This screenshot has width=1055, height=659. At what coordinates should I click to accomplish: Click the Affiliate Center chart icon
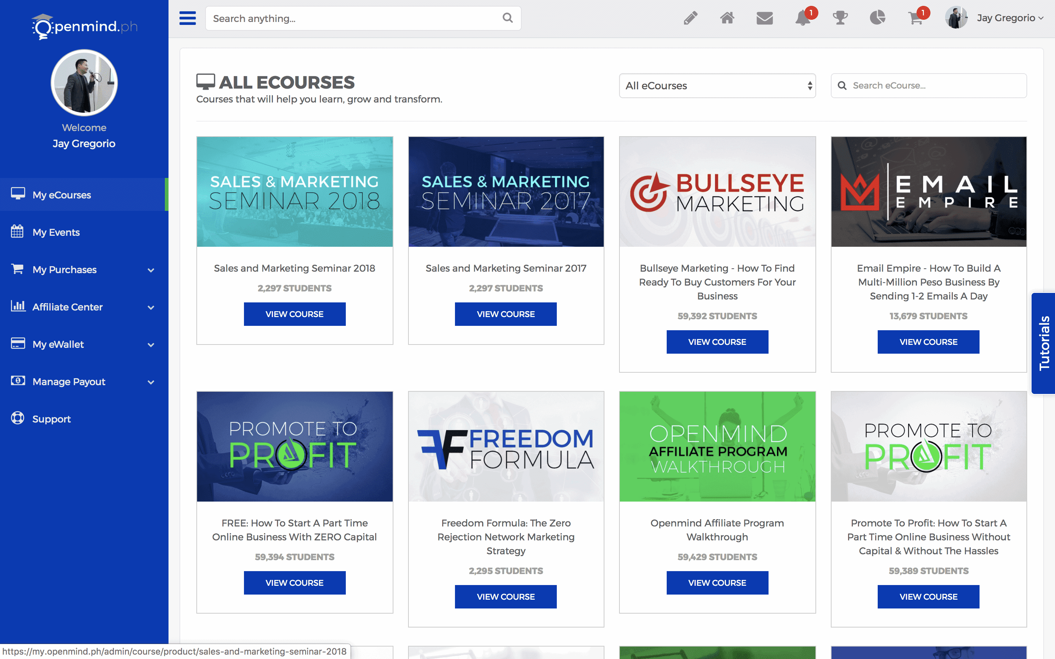(18, 306)
